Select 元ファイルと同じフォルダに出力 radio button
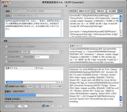Image resolution: width=127 pixels, height=112 pixels. click(6, 47)
